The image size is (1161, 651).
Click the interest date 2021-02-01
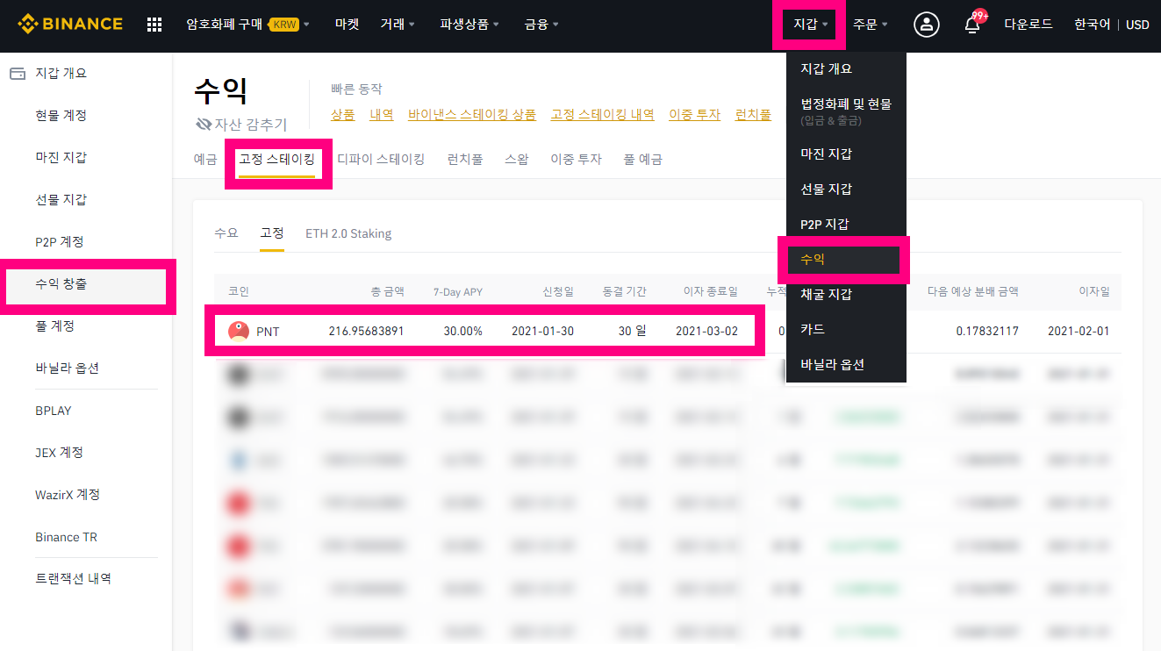pyautogui.click(x=1079, y=332)
